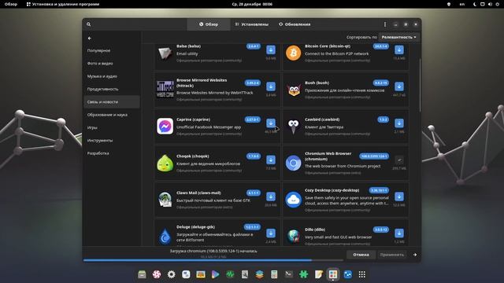Open the settings gear in the dock
The height and width of the screenshot is (283, 504).
coord(172,274)
